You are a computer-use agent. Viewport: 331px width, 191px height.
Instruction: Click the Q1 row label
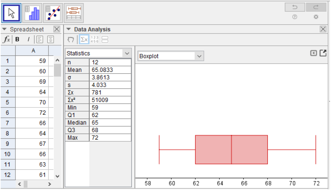point(77,115)
